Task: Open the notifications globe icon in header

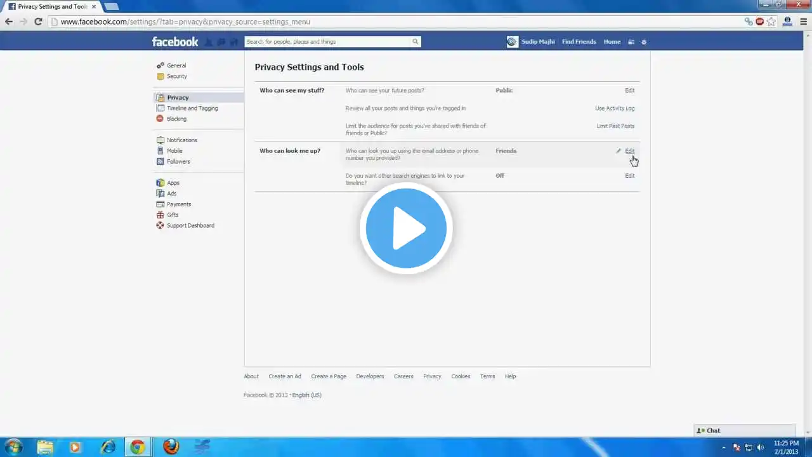Action: (233, 42)
